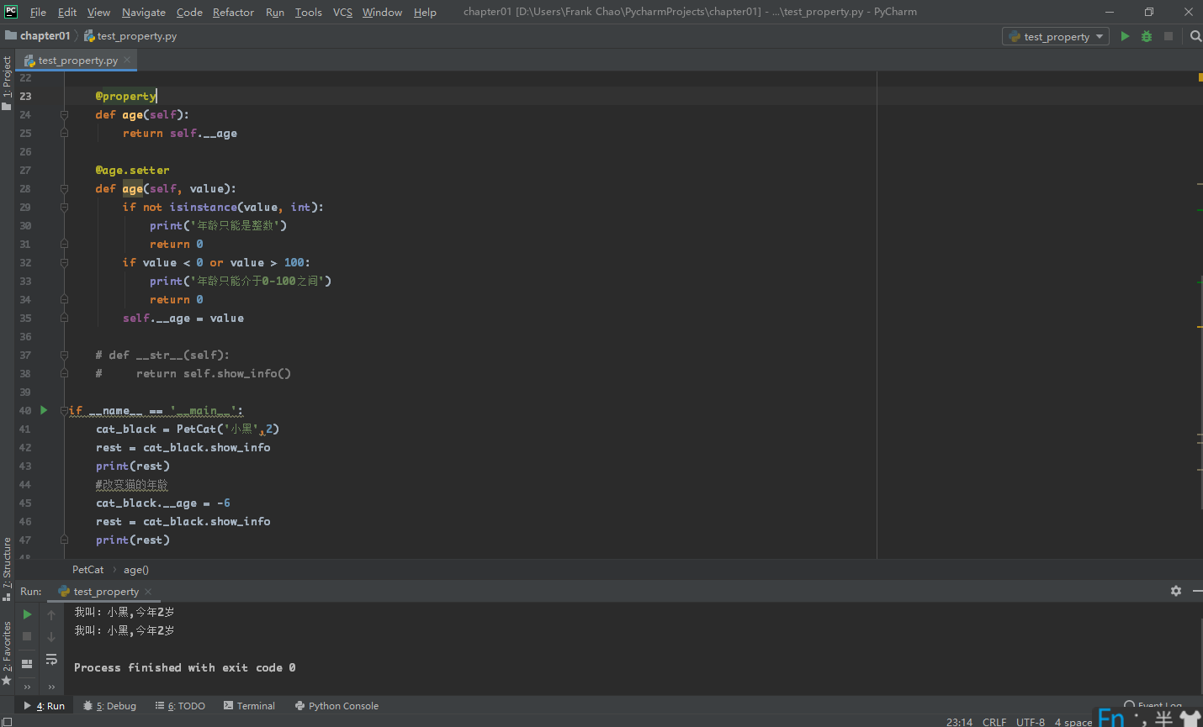Viewport: 1203px width, 727px height.
Task: Click the run gutter arrow on line 40
Action: point(44,410)
